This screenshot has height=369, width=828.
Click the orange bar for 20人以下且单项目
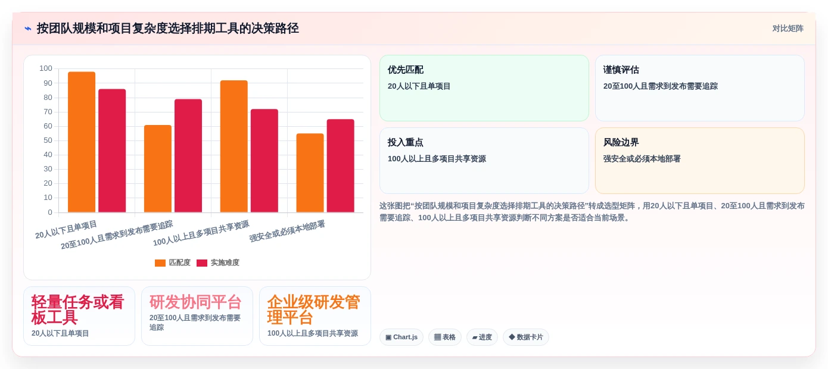click(x=82, y=142)
